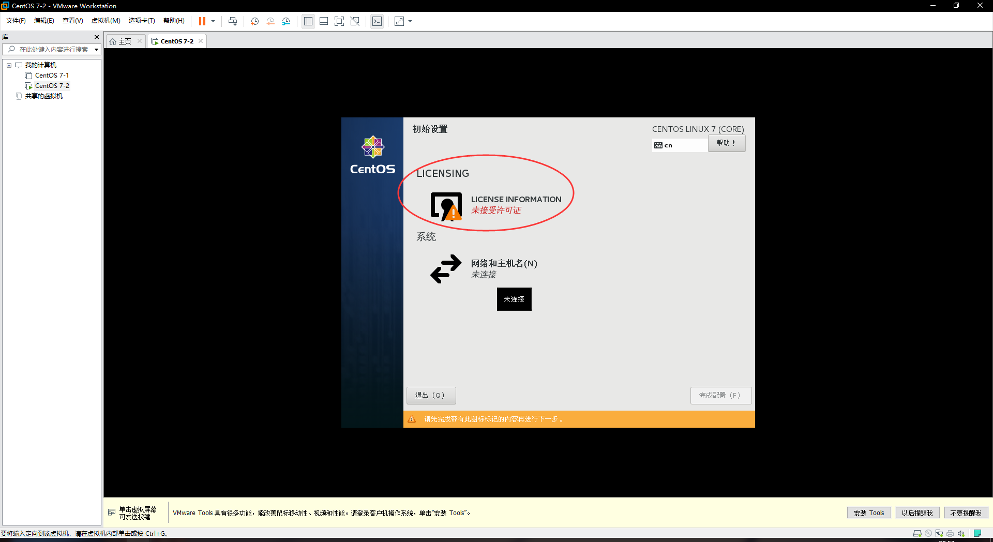Select 共享的虚拟机 in the library tree

[44, 96]
